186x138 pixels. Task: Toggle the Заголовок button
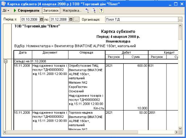51,11
